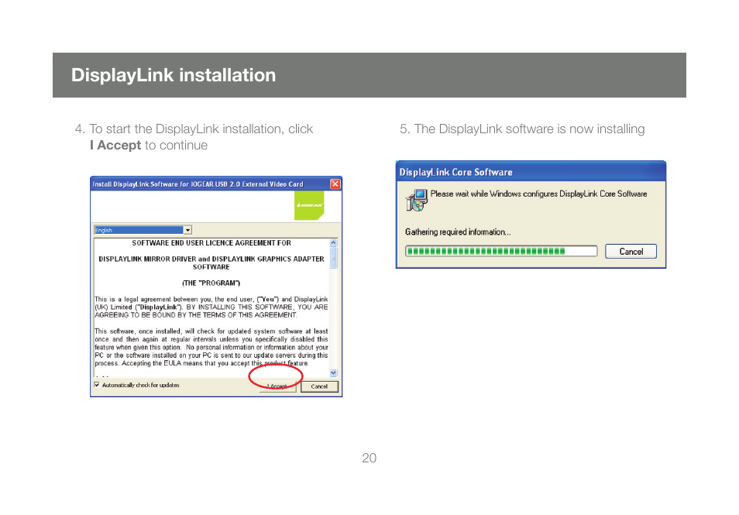Click Cancel in the Install DisplayLink Software dialog
The image size is (739, 515).
click(319, 386)
